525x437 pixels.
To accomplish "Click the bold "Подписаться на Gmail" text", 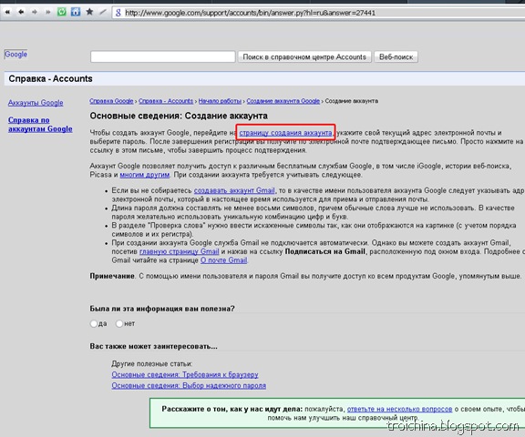I will point(324,251).
